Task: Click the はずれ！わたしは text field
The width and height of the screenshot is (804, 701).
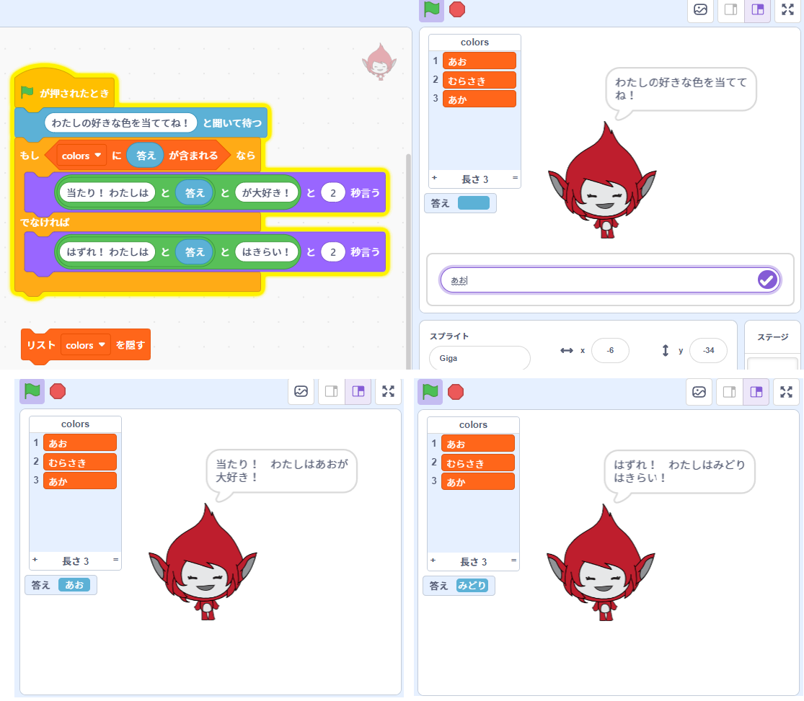Action: coord(107,251)
